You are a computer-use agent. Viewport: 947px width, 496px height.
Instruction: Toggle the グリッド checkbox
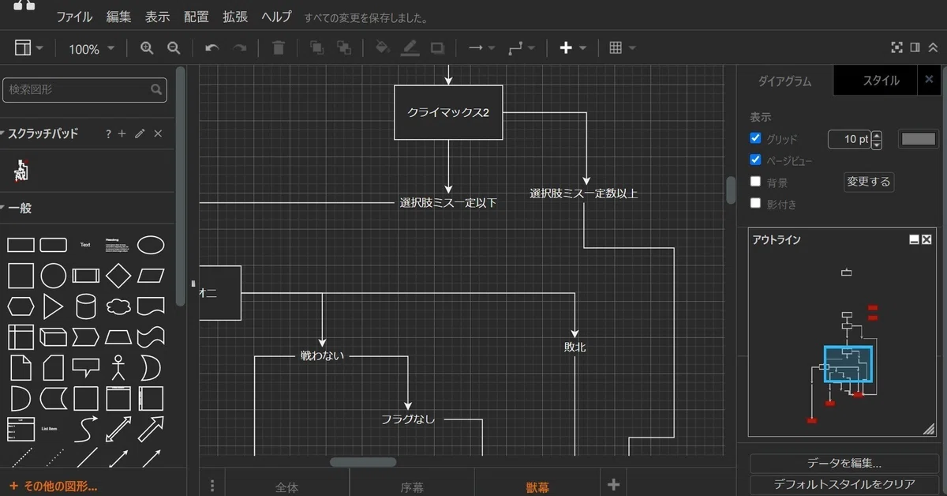click(x=755, y=138)
